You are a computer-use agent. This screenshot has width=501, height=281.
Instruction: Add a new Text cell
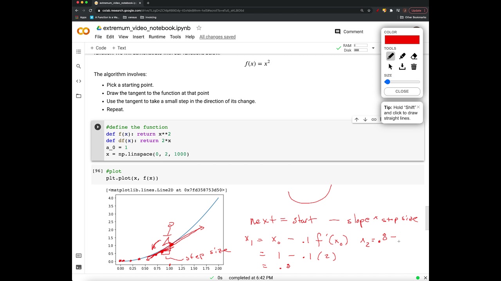click(119, 48)
